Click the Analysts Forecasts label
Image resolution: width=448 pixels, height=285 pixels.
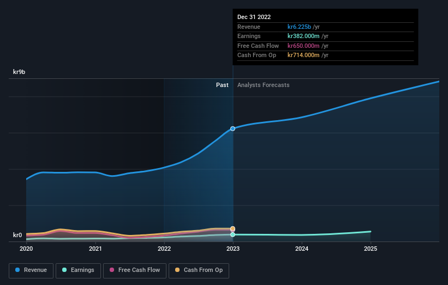point(264,85)
